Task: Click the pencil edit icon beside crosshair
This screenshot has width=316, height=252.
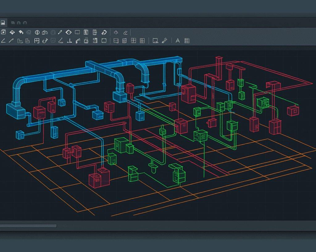Action: point(125,32)
